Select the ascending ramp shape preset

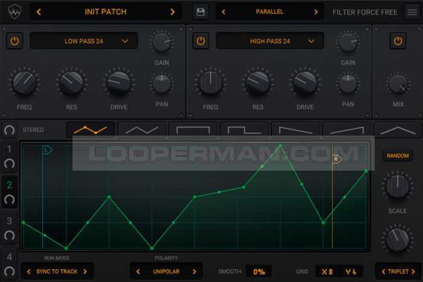pyautogui.click(x=347, y=129)
